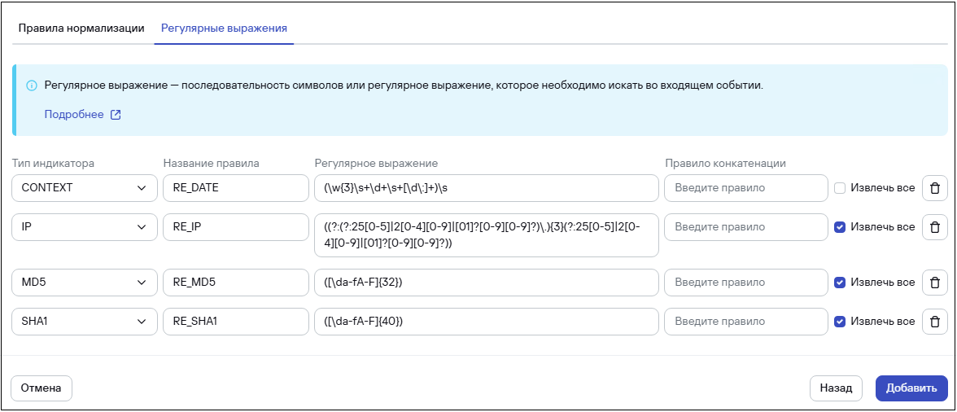Click the Регулярное выражение column label
This screenshot has height=412, width=957.
[376, 164]
